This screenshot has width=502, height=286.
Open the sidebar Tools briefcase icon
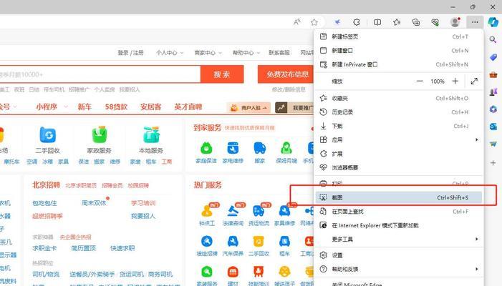pos(493,75)
